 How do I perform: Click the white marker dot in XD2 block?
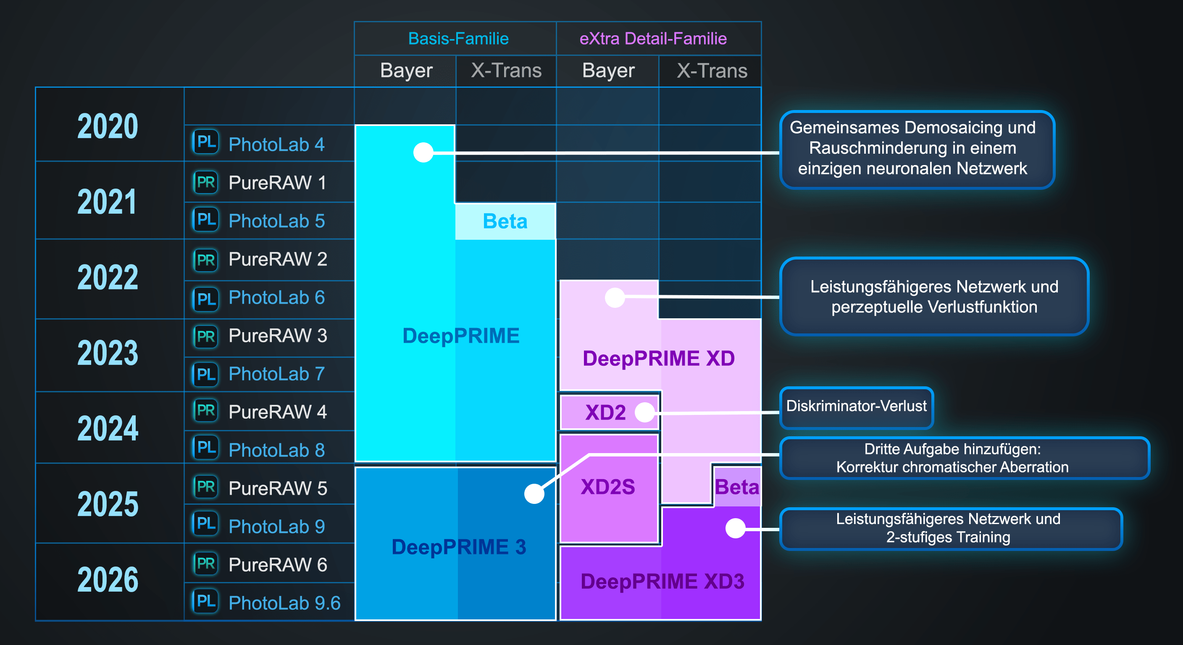pos(644,412)
